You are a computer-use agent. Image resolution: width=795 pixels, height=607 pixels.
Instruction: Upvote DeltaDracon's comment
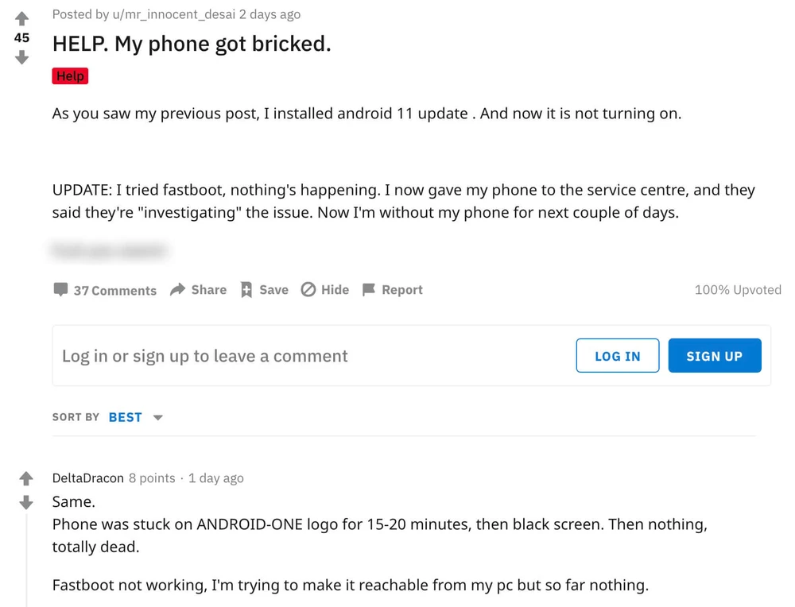point(26,478)
